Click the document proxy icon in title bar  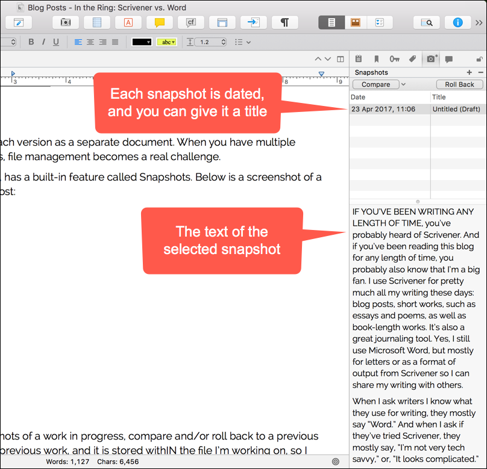tap(20, 7)
